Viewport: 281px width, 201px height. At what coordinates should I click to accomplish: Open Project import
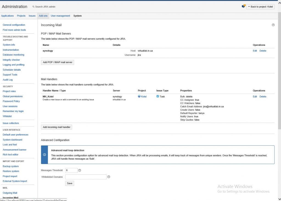click(x=10, y=176)
